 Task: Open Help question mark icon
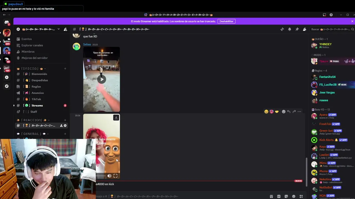(x=331, y=15)
